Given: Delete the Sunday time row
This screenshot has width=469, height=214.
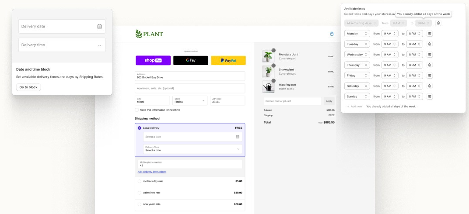Looking at the screenshot, I should point(429,97).
